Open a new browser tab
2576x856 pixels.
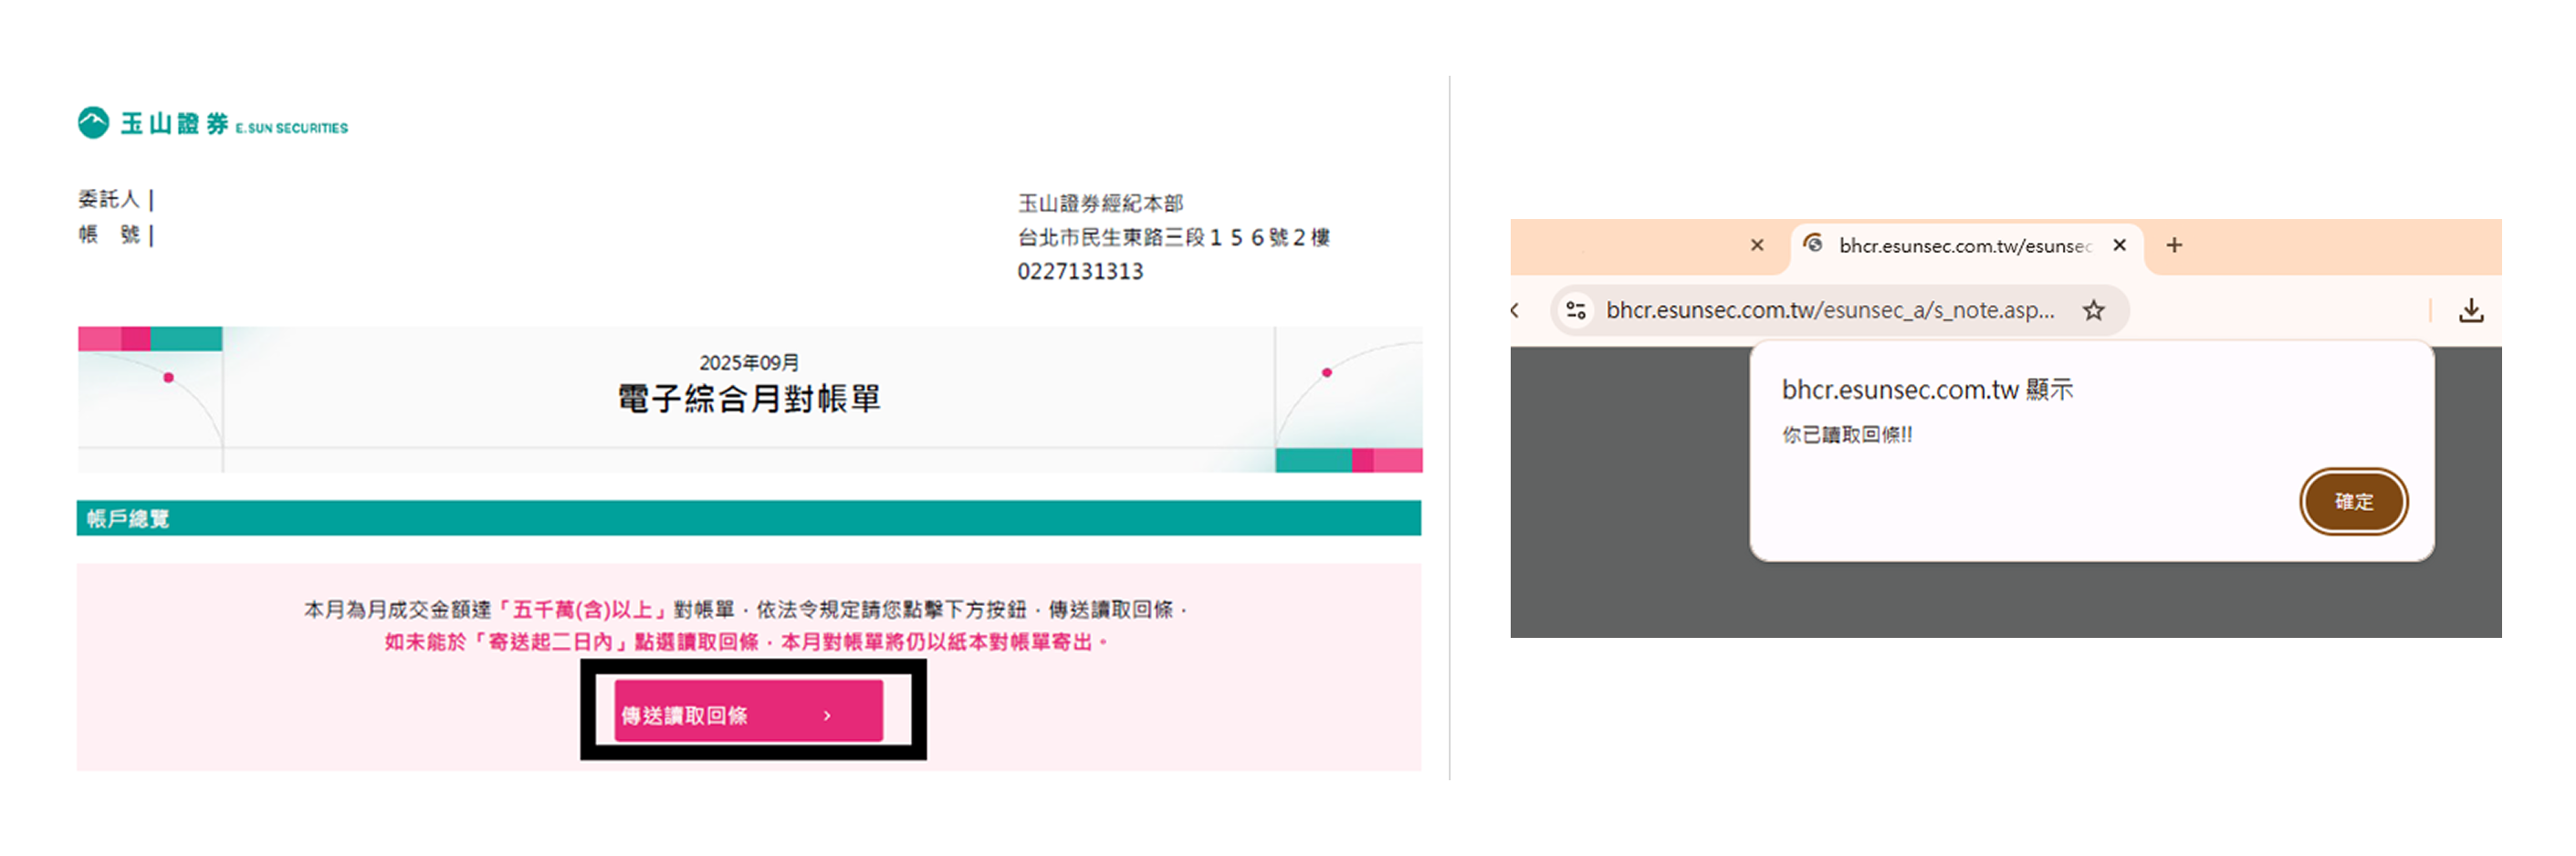(x=2174, y=245)
